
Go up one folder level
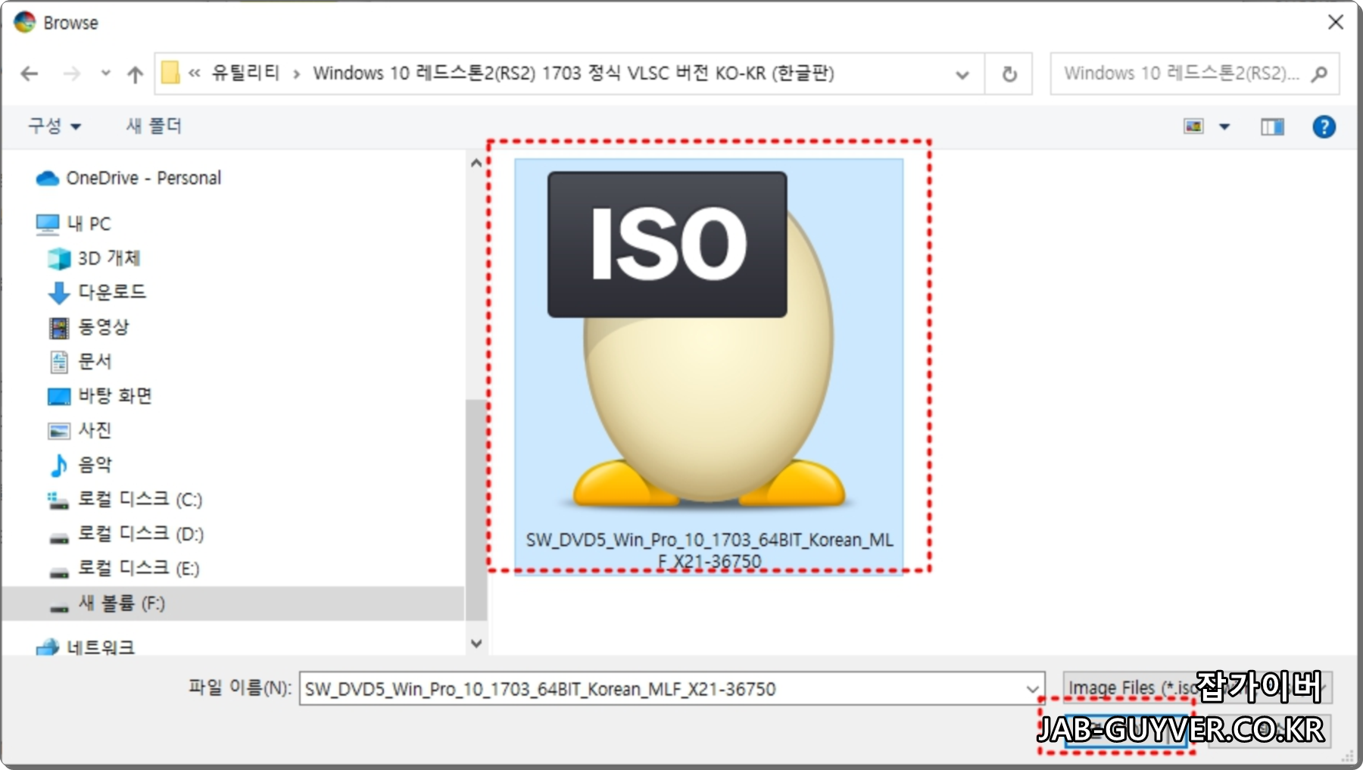(135, 73)
